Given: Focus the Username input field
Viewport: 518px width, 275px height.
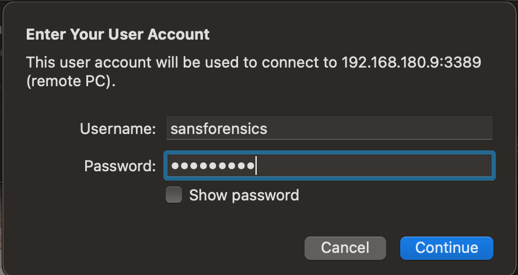Looking at the screenshot, I should [x=330, y=128].
